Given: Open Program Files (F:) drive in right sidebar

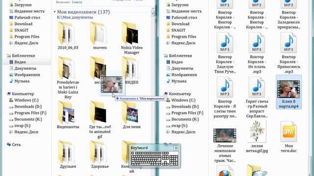Looking at the screenshot, I should pyautogui.click(x=184, y=113).
